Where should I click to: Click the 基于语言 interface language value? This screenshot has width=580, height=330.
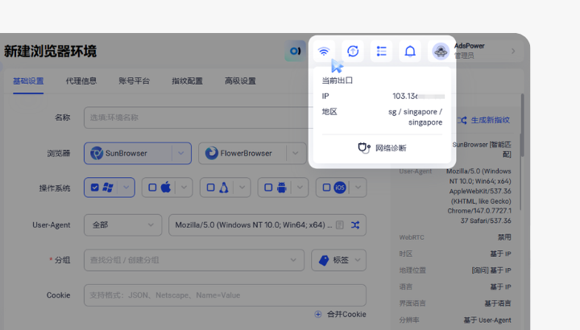click(x=498, y=303)
